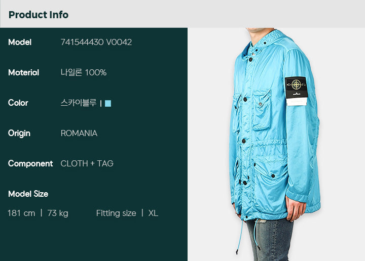The width and height of the screenshot is (365, 261).
Task: Click the Fitting size label
Action: coord(116,213)
